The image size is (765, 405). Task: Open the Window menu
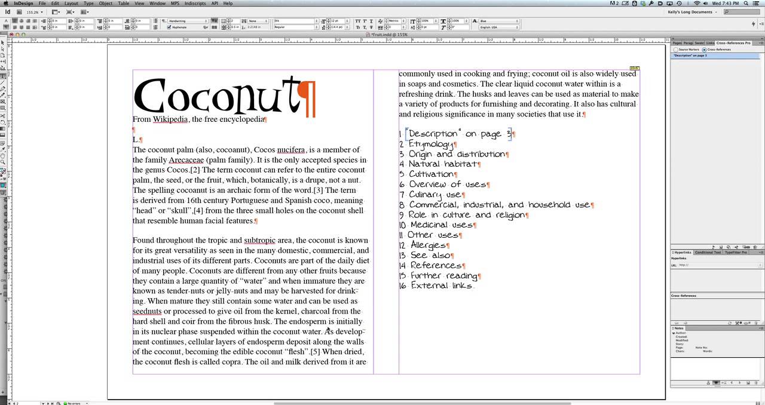tap(157, 3)
